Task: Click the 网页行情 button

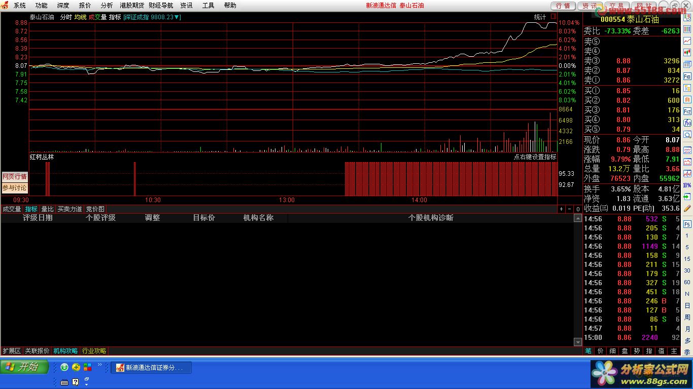Action: pyautogui.click(x=15, y=177)
